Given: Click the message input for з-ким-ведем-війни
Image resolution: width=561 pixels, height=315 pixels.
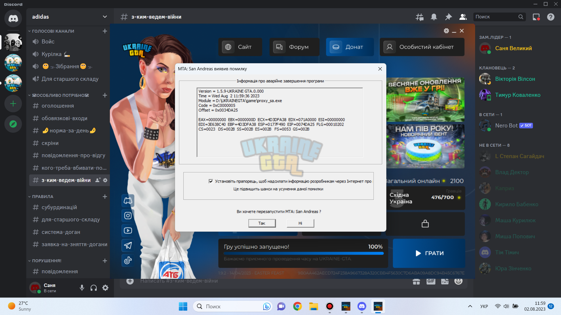Looking at the screenshot, I should pos(269,281).
